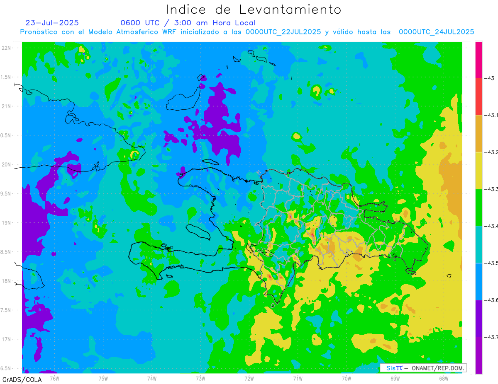This screenshot has width=498, height=384.
Task: Click the "75W" longitude label
Action: (x=103, y=378)
